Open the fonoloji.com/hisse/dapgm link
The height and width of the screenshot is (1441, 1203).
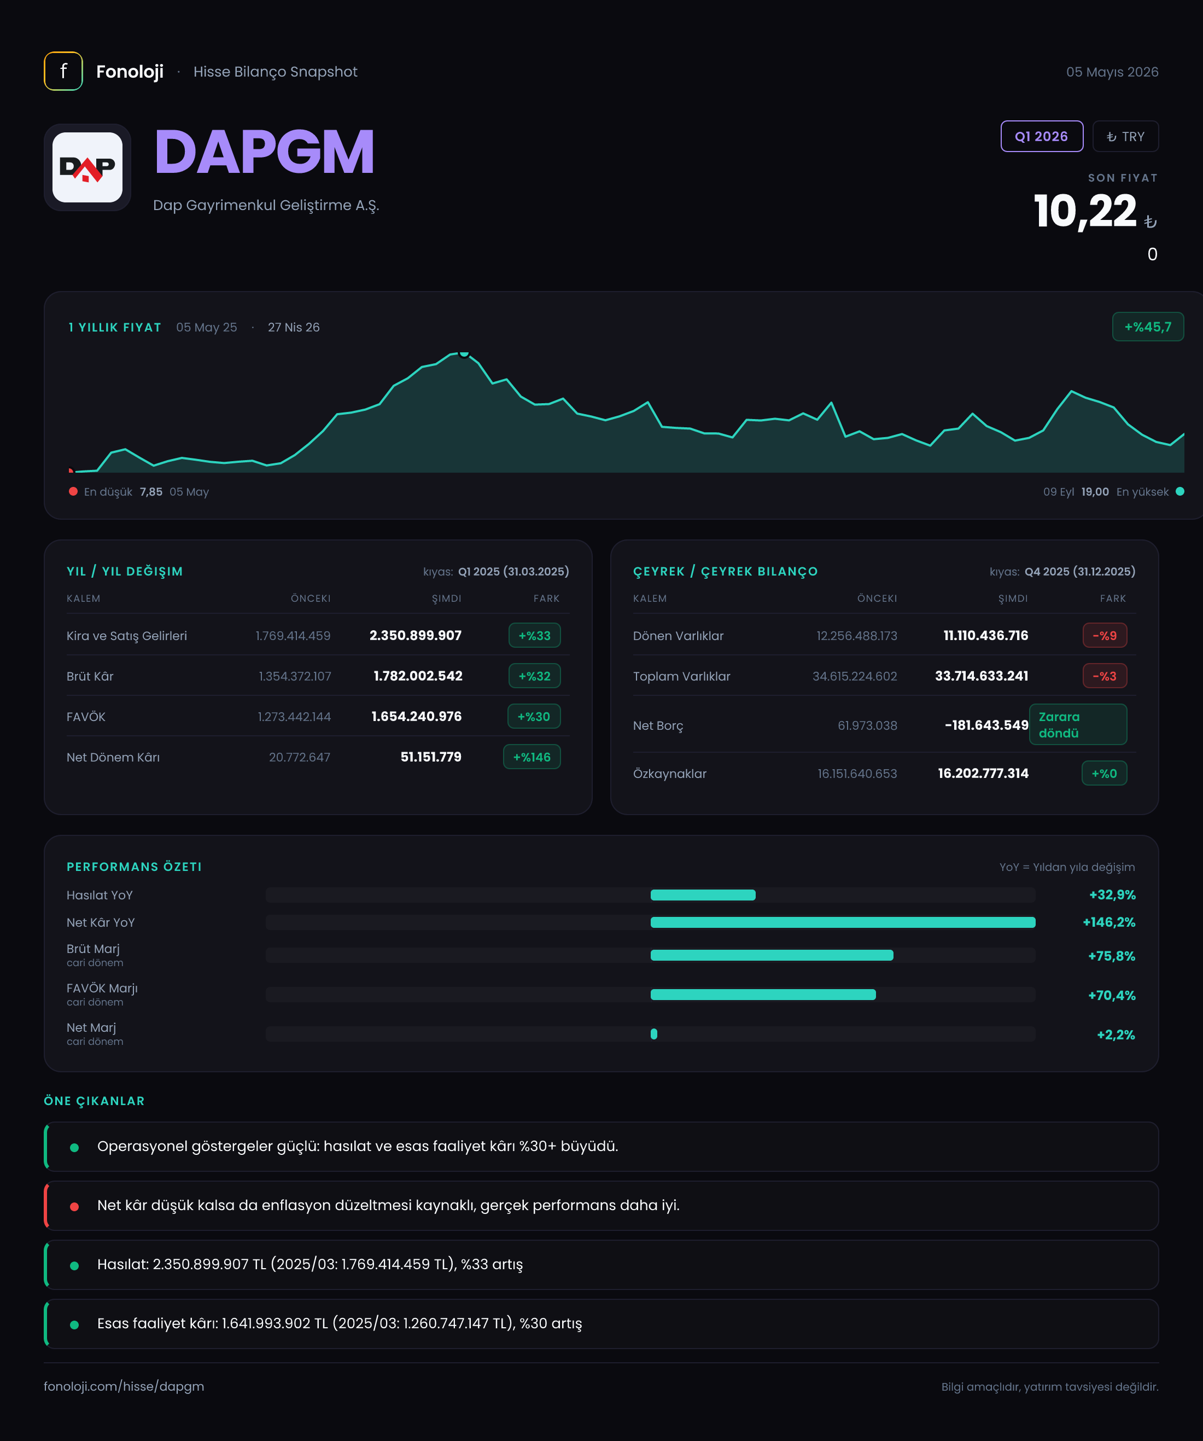click(x=124, y=1386)
